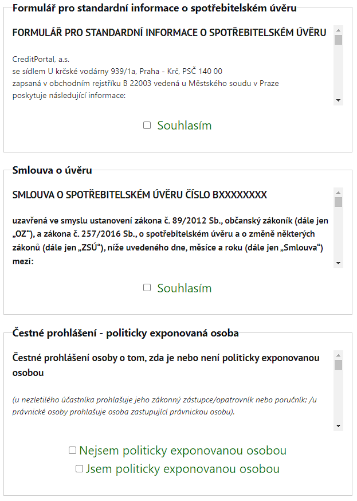The width and height of the screenshot is (357, 501).
Task: Click the 'Nejsem politicky exponovanou osobou' label text
Action: coord(183,451)
